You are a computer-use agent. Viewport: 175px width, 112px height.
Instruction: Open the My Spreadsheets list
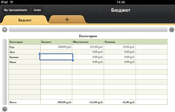point(16,10)
